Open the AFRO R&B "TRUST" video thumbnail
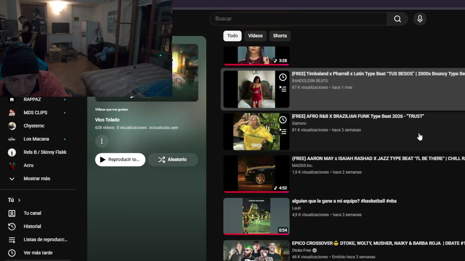465x261 pixels. click(256, 132)
